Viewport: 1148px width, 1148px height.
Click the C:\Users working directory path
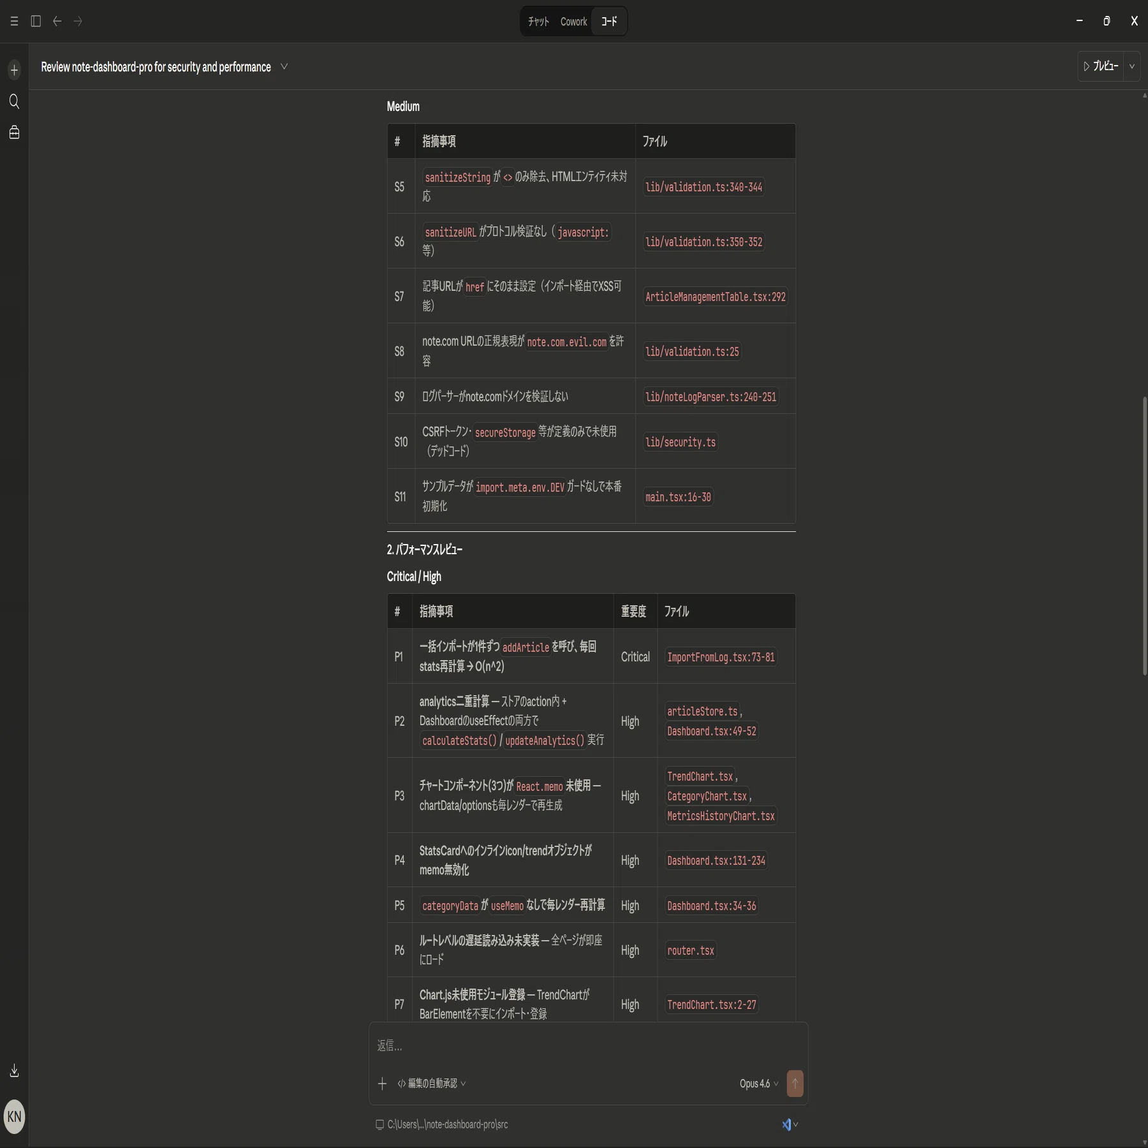[x=447, y=1124]
